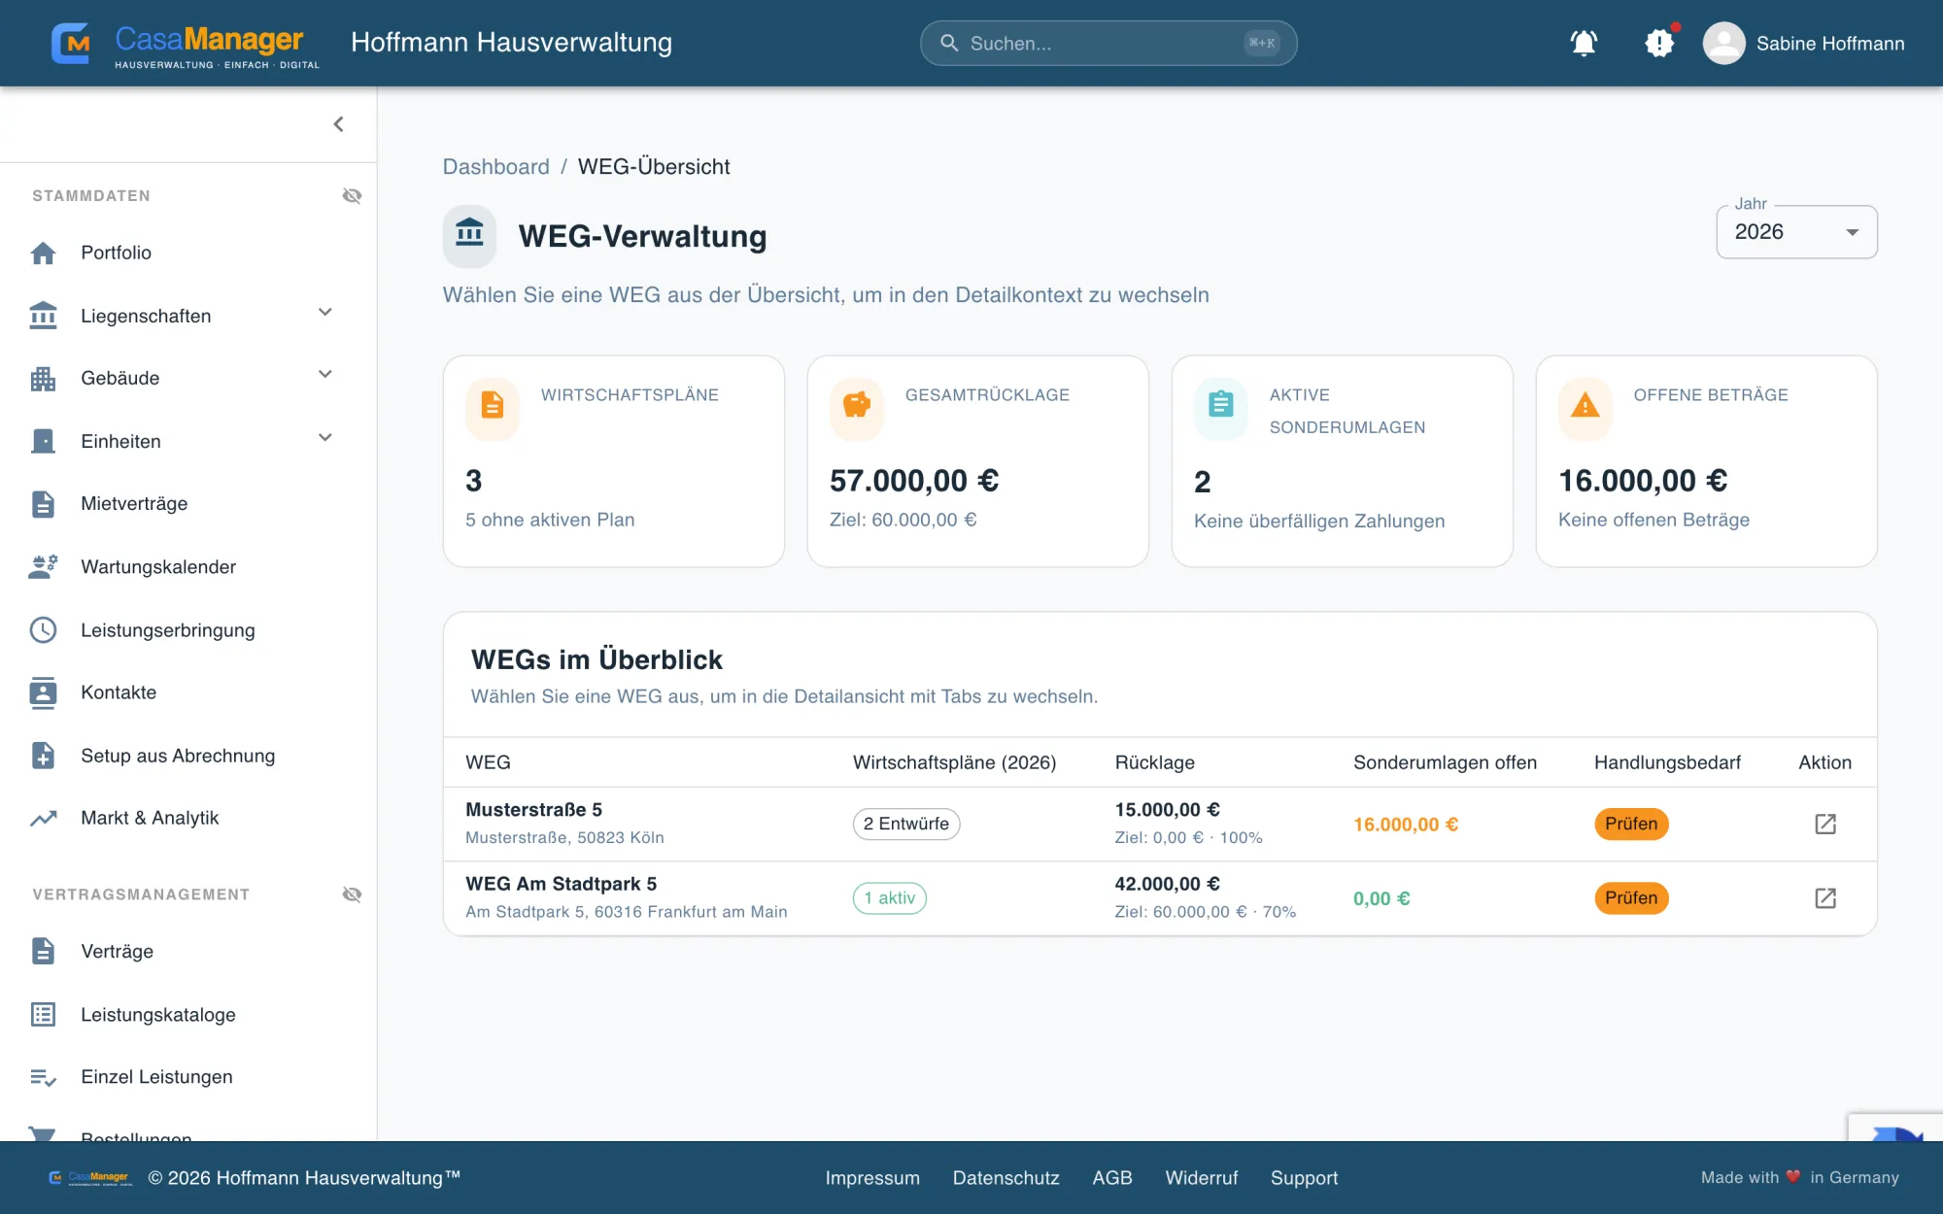Select the WEG Am Stadtpark 5 row name
Viewport: 1943px width, 1214px height.
(561, 884)
